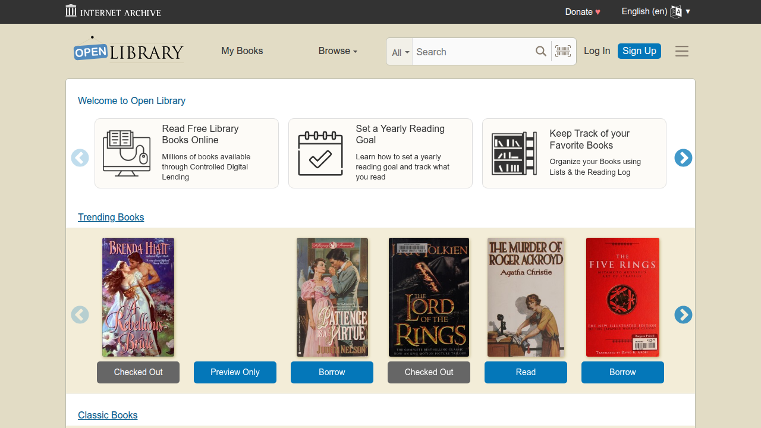Go to next welcome carousel slide
Image resolution: width=761 pixels, height=428 pixels.
click(x=683, y=158)
